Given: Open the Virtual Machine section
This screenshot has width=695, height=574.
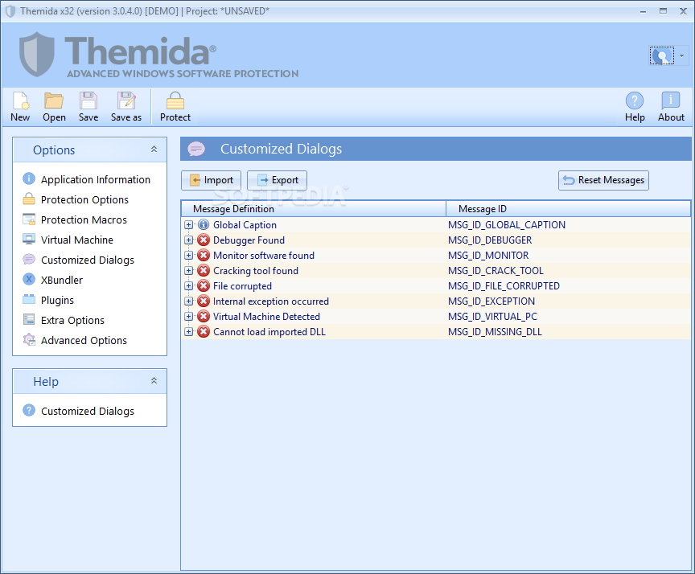Looking at the screenshot, I should pyautogui.click(x=68, y=240).
